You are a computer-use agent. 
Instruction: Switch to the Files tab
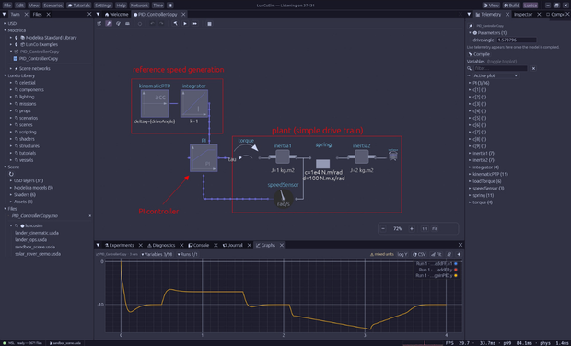click(37, 15)
